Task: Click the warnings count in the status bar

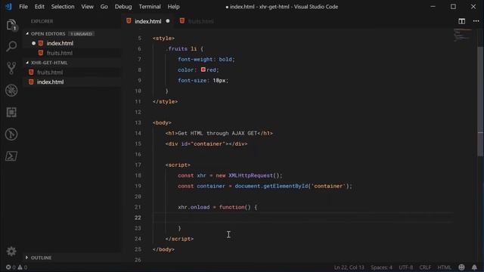Action: tap(23, 267)
